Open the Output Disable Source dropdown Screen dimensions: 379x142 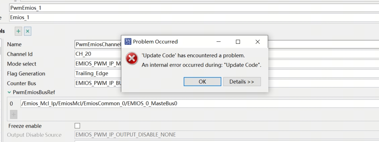224,135
